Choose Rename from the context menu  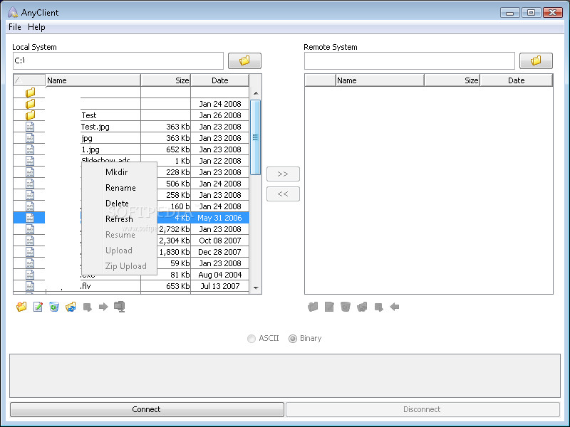click(x=119, y=188)
